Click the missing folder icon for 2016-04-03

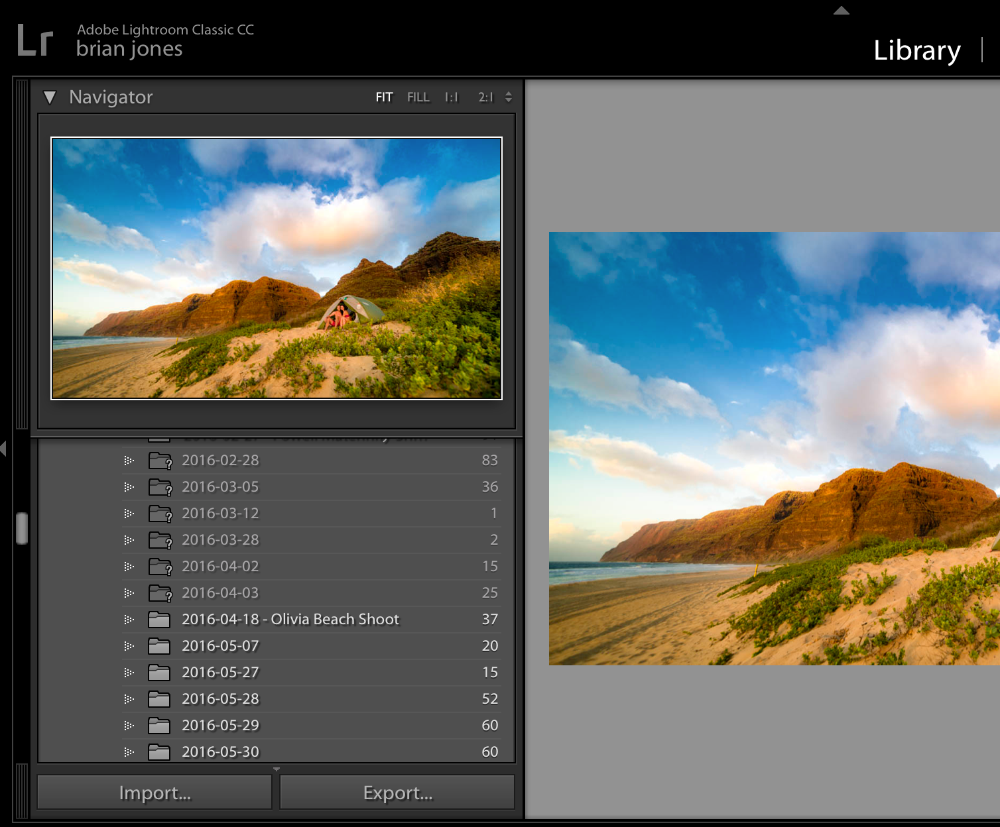(x=159, y=593)
